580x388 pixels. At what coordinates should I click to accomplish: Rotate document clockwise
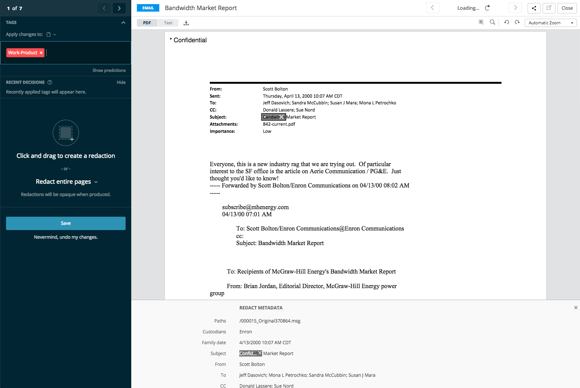(517, 22)
